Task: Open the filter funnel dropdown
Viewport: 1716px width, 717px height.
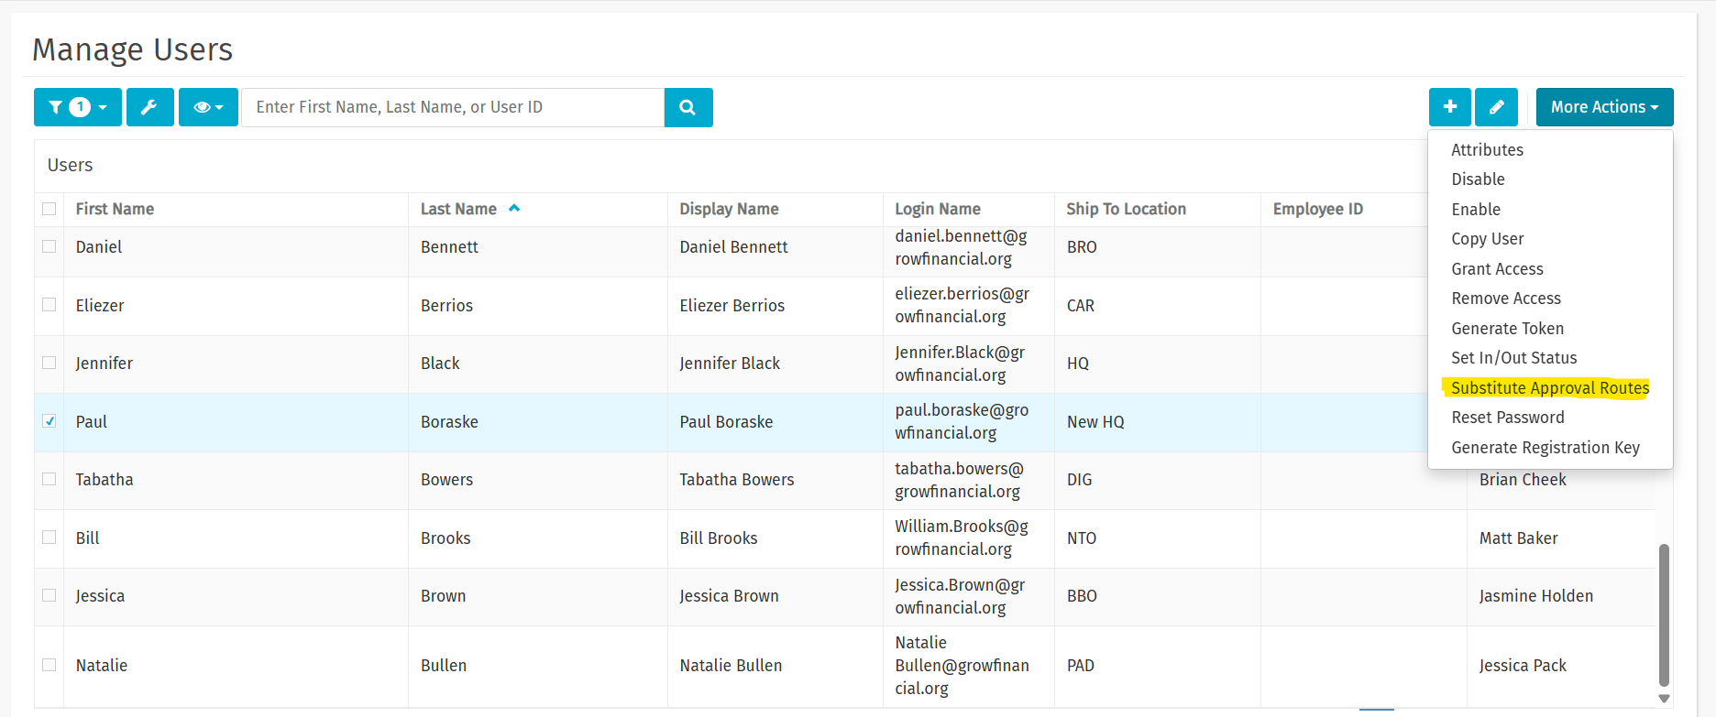Action: pos(78,107)
